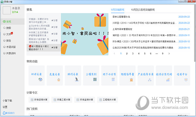This screenshot has height=117, width=196.
Task: Open 环保监测计算 in 计算专区
Action: [85, 100]
